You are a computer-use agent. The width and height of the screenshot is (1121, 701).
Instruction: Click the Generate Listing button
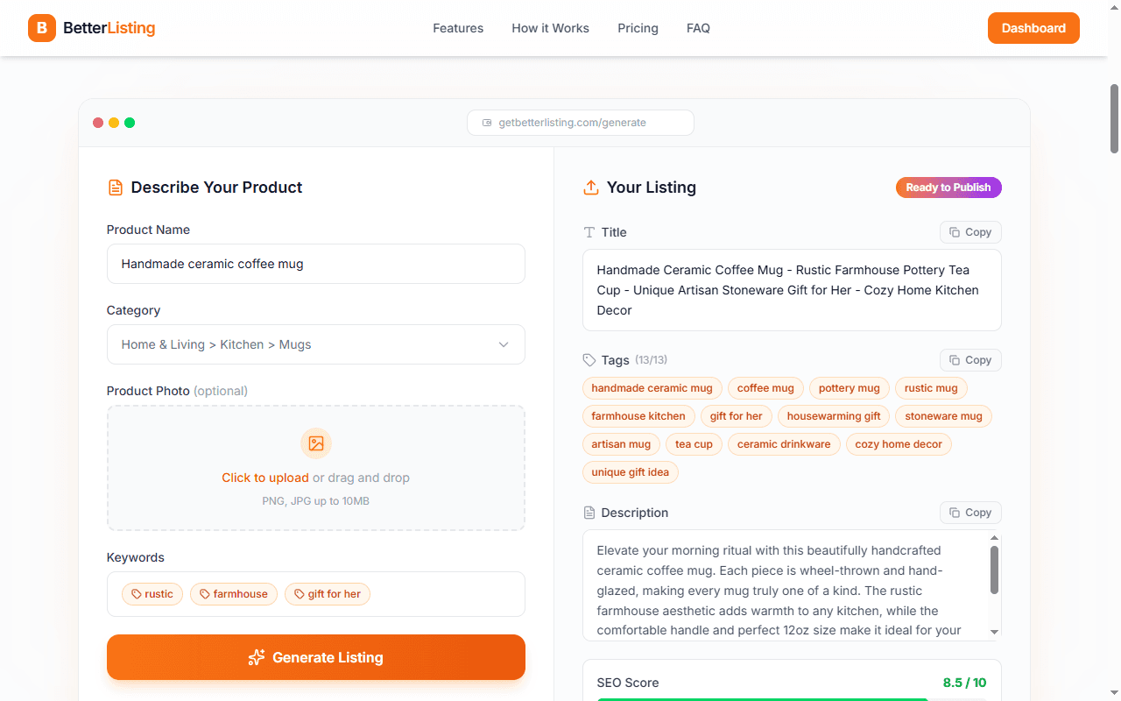click(315, 656)
